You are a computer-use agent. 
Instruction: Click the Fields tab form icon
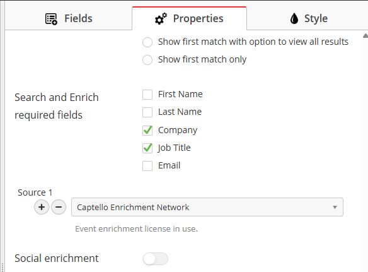tap(51, 19)
